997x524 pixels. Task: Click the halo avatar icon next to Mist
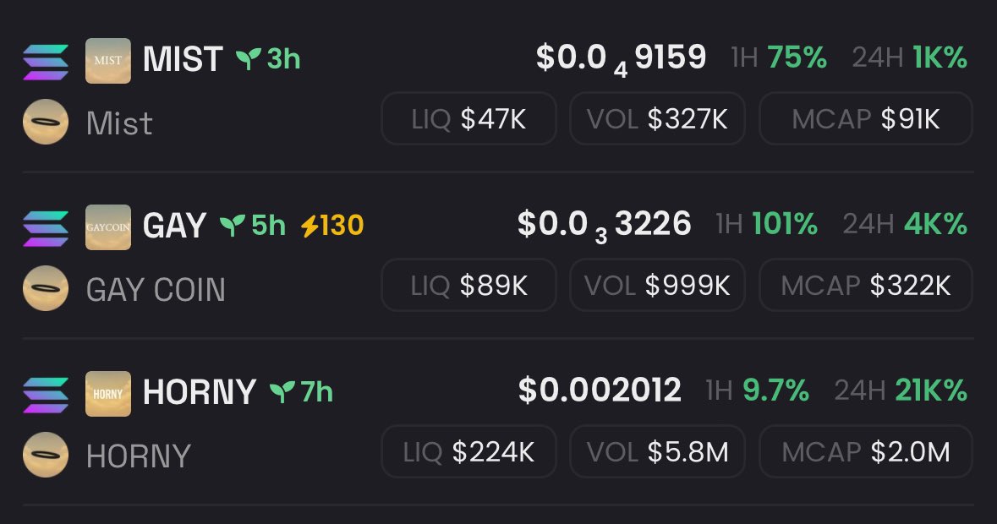click(46, 122)
